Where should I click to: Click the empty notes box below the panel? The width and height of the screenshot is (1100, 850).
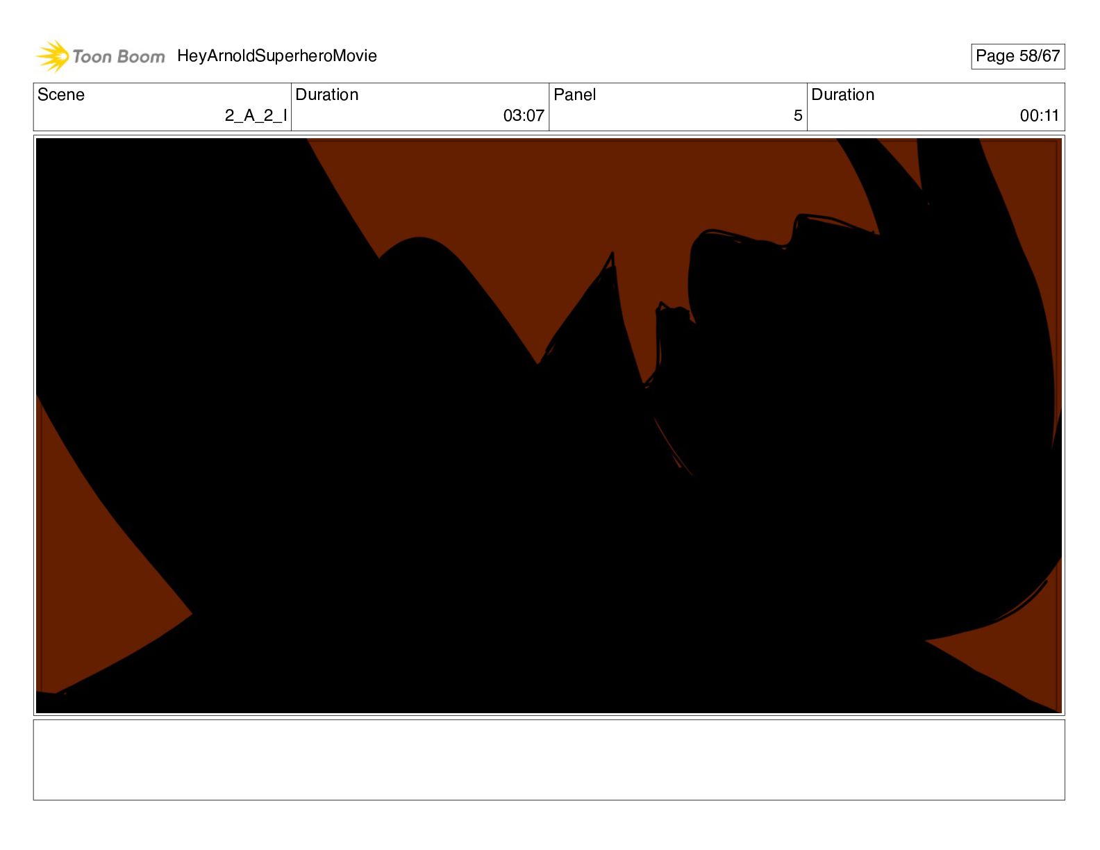(x=549, y=760)
